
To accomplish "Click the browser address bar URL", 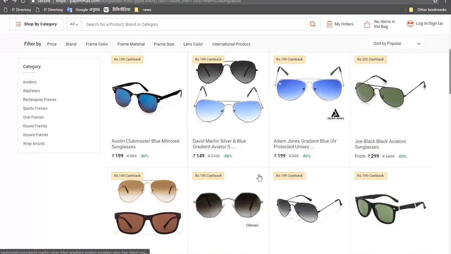I will coord(148,1).
